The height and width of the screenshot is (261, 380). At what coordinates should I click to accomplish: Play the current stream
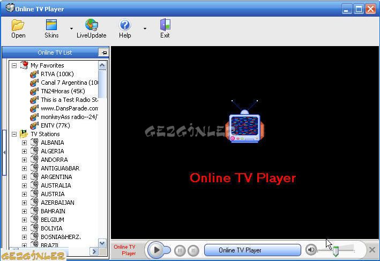click(157, 250)
